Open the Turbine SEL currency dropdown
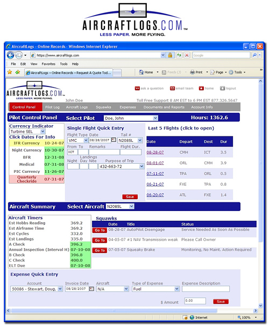This screenshot has height=327, width=269. pos(43,132)
